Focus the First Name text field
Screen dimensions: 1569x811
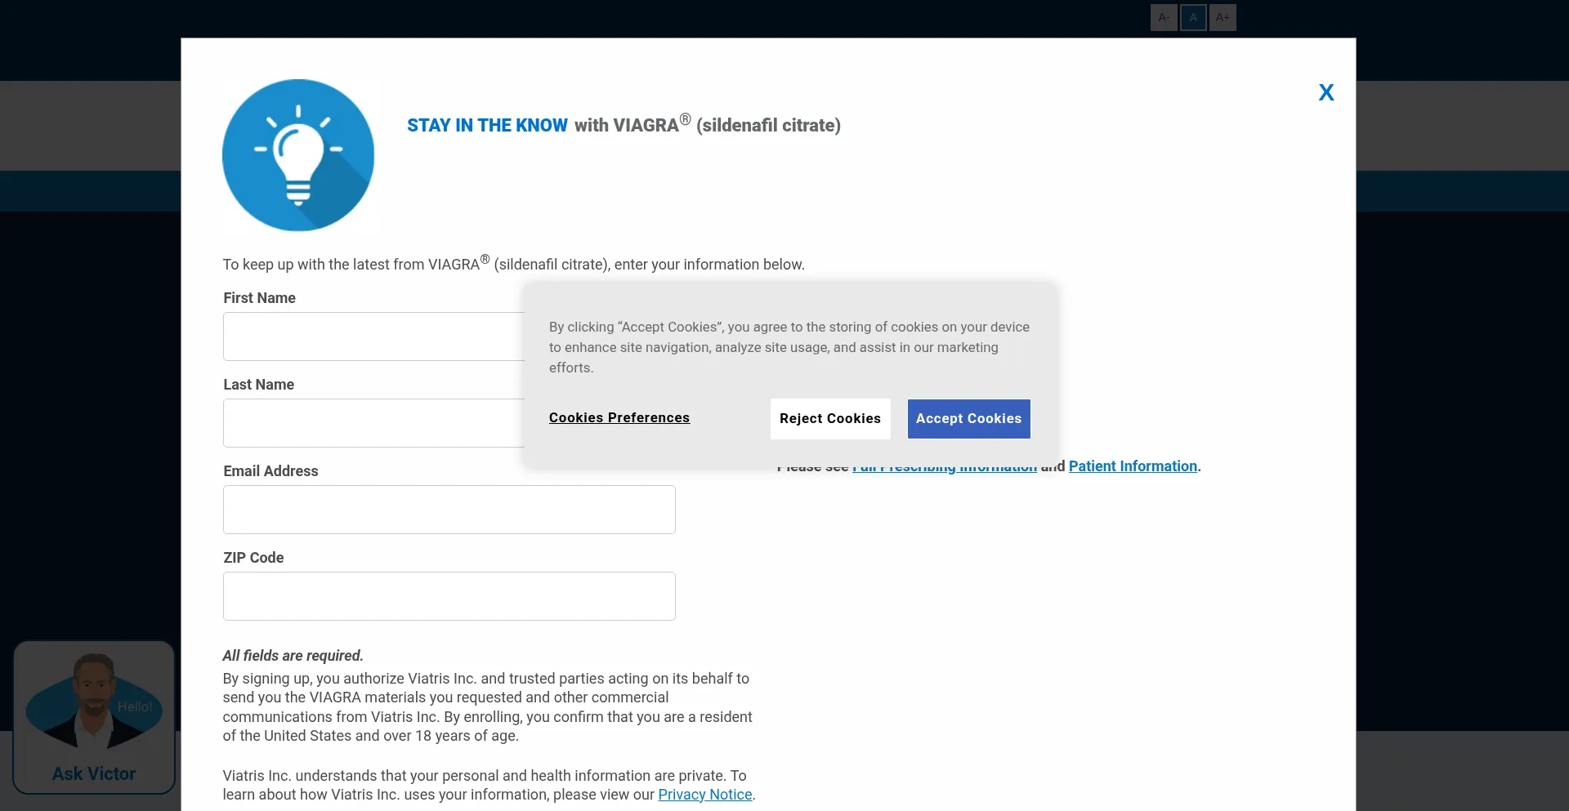(x=373, y=336)
